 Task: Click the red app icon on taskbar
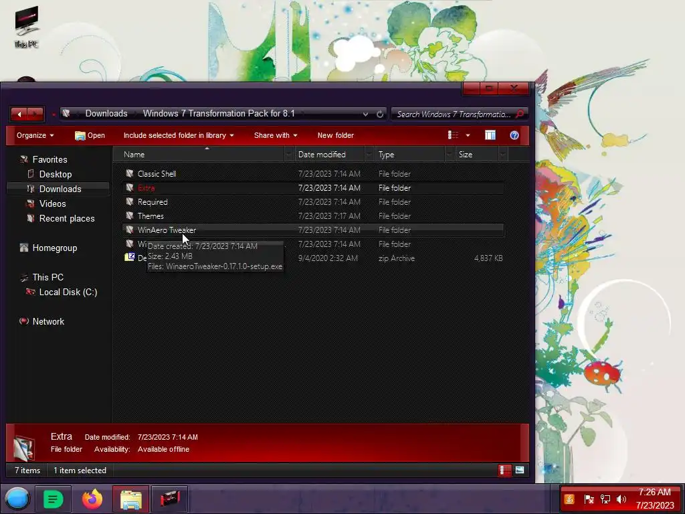point(170,499)
